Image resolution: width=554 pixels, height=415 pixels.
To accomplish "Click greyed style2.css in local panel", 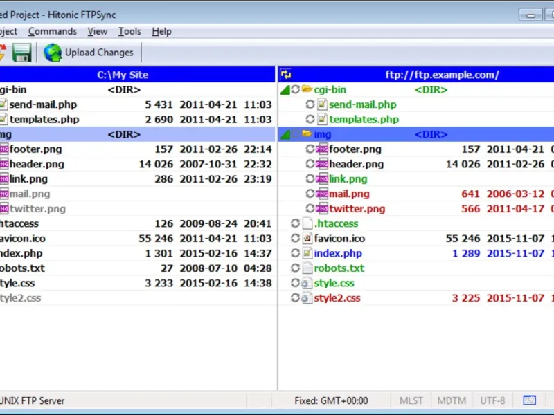I will click(x=21, y=298).
